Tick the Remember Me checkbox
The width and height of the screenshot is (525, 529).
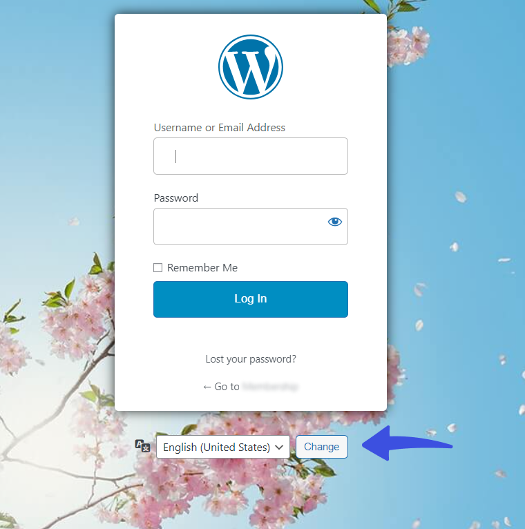(x=157, y=267)
